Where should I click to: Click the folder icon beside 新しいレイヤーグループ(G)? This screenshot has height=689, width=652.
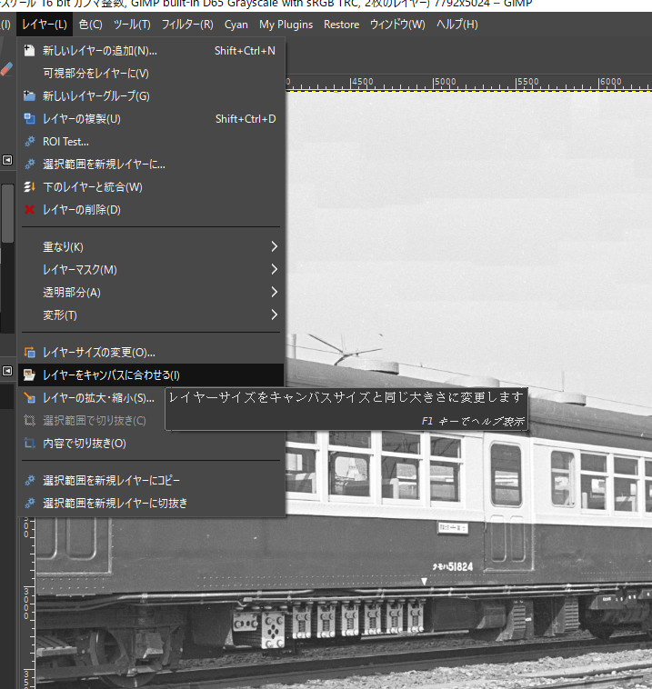point(29,95)
